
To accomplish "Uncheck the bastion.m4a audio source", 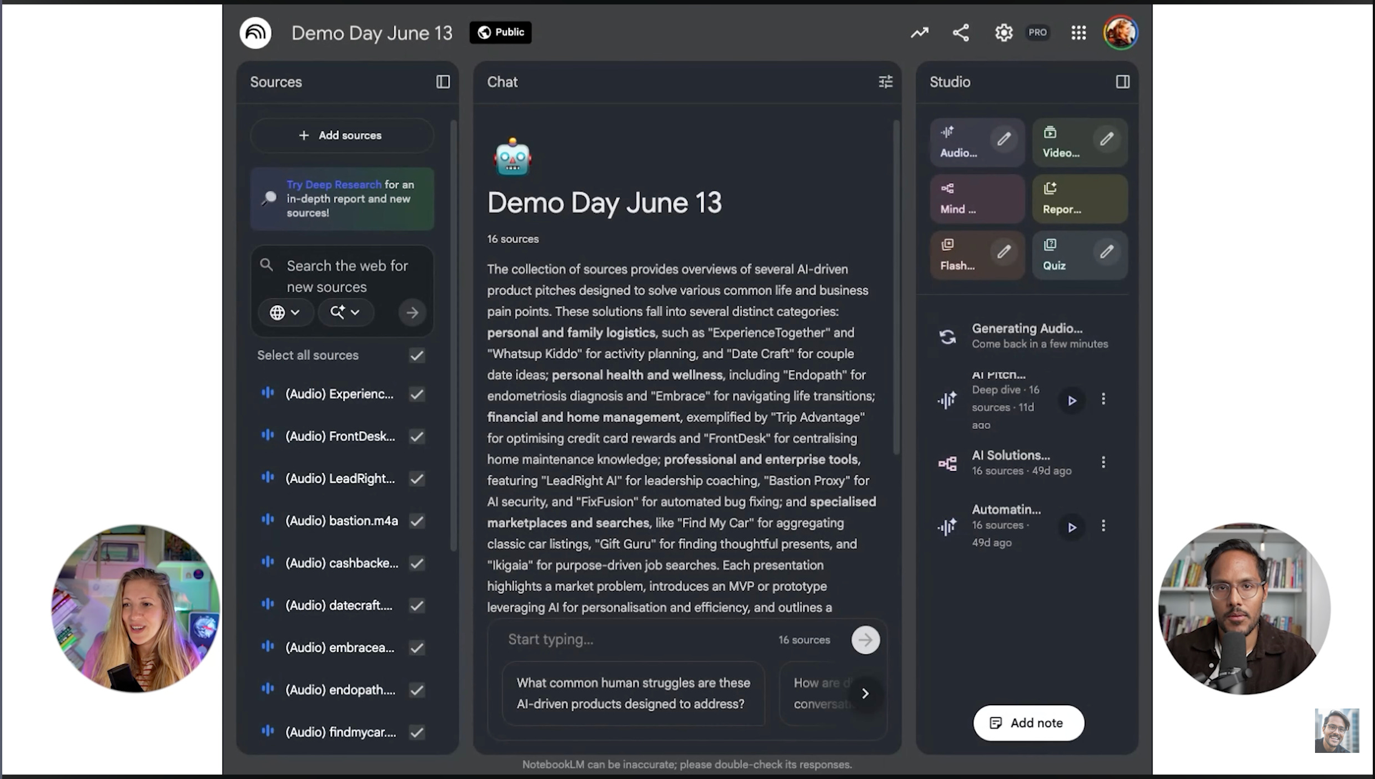I will pos(417,521).
